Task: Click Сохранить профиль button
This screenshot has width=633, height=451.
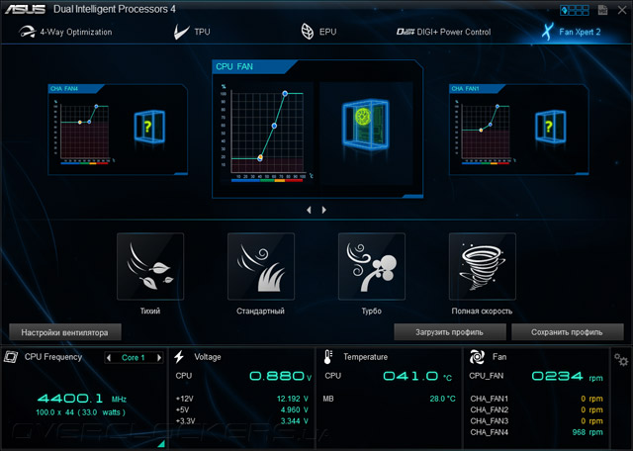Action: point(567,332)
